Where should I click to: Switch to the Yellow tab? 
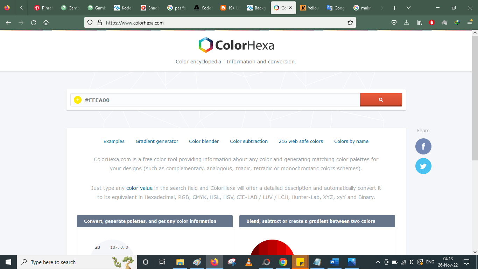(309, 8)
